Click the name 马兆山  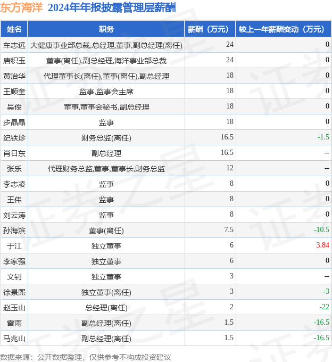14,339
